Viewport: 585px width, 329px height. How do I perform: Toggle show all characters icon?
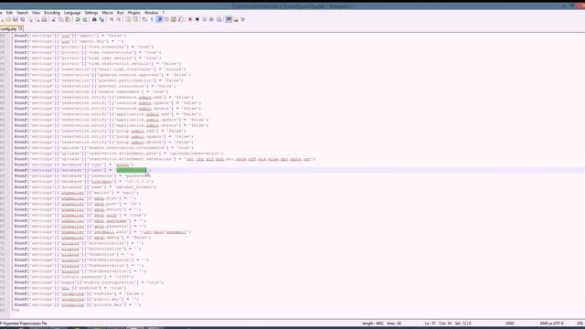pyautogui.click(x=152, y=19)
